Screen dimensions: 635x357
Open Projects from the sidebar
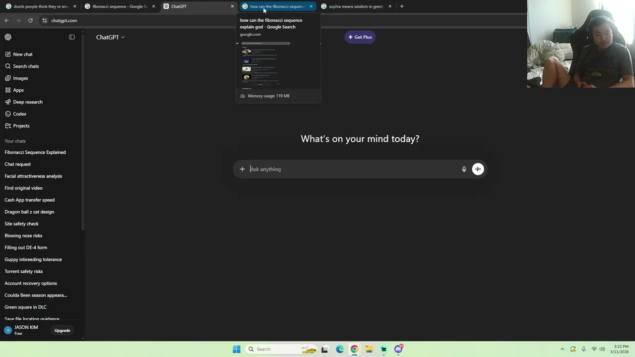tap(21, 125)
